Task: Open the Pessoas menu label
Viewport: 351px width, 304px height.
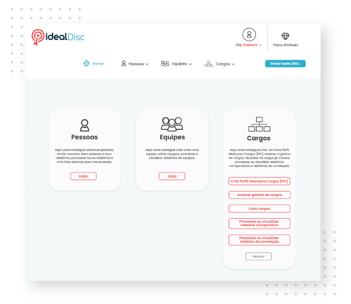Action: [x=136, y=64]
